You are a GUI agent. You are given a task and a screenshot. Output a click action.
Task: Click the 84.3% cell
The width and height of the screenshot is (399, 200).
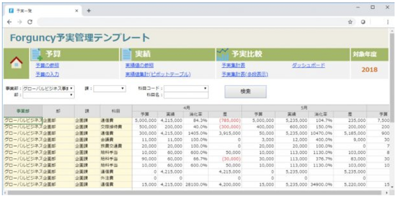click(196, 120)
